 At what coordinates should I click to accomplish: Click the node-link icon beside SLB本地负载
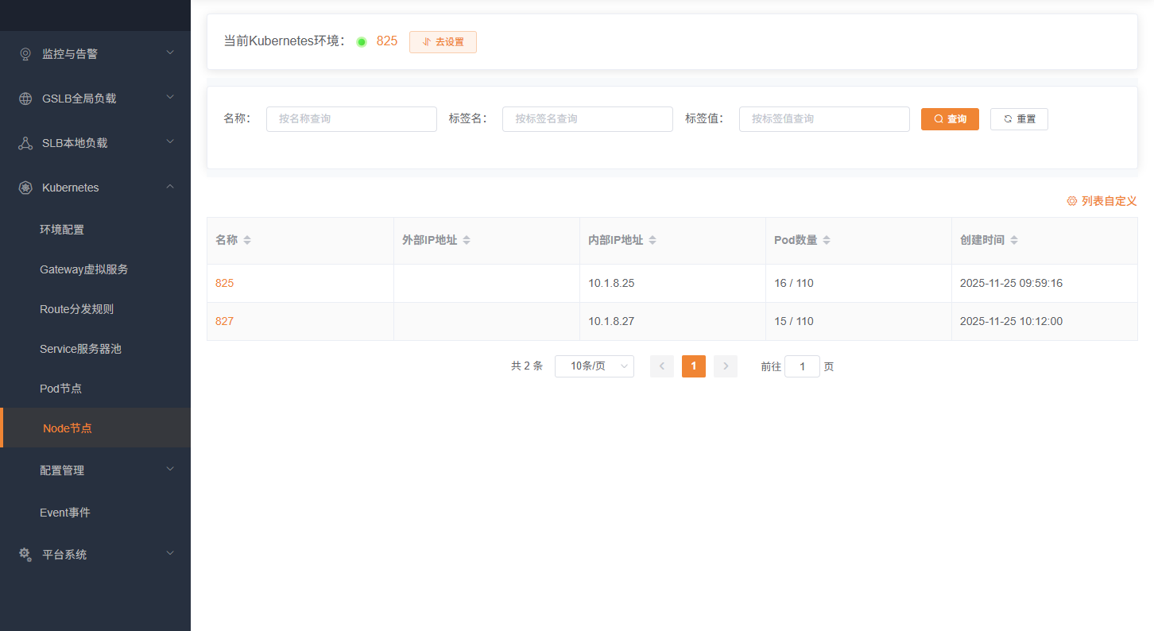(24, 142)
